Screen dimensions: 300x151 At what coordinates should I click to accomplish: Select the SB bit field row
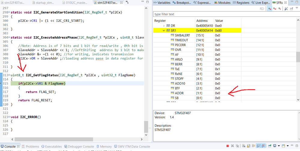coord(197,98)
